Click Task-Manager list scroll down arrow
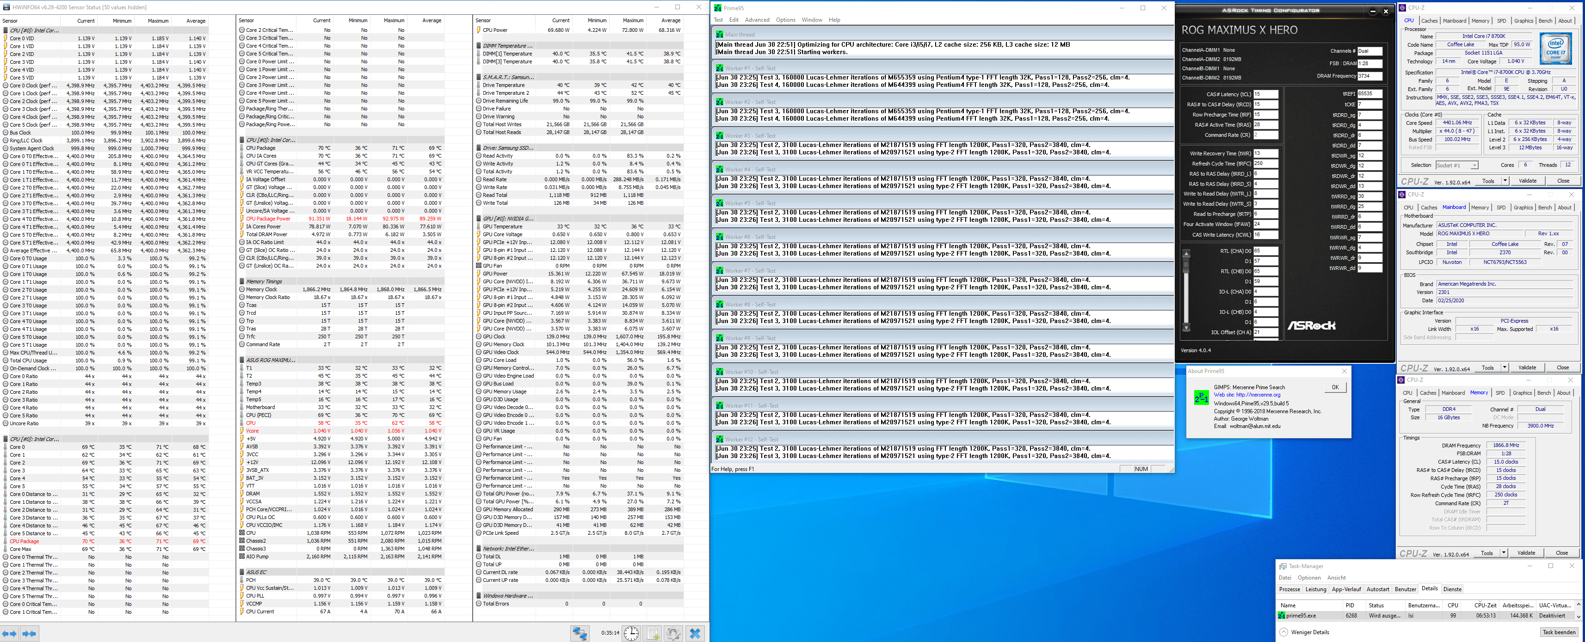The image size is (1585, 642). coord(1579,616)
